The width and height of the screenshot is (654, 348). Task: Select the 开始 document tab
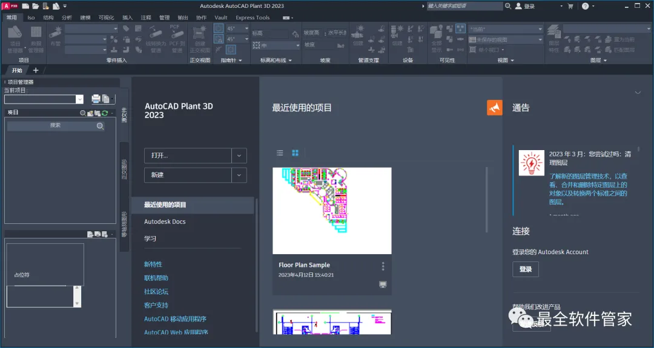pos(17,70)
